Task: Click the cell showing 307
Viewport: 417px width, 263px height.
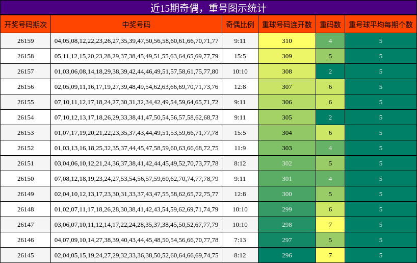Action: (x=287, y=87)
